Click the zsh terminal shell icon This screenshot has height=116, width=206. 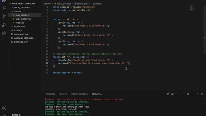(x=169, y=94)
